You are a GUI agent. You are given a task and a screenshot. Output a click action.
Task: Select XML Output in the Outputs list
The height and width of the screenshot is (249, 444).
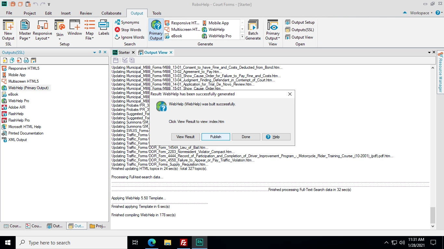(x=14, y=140)
